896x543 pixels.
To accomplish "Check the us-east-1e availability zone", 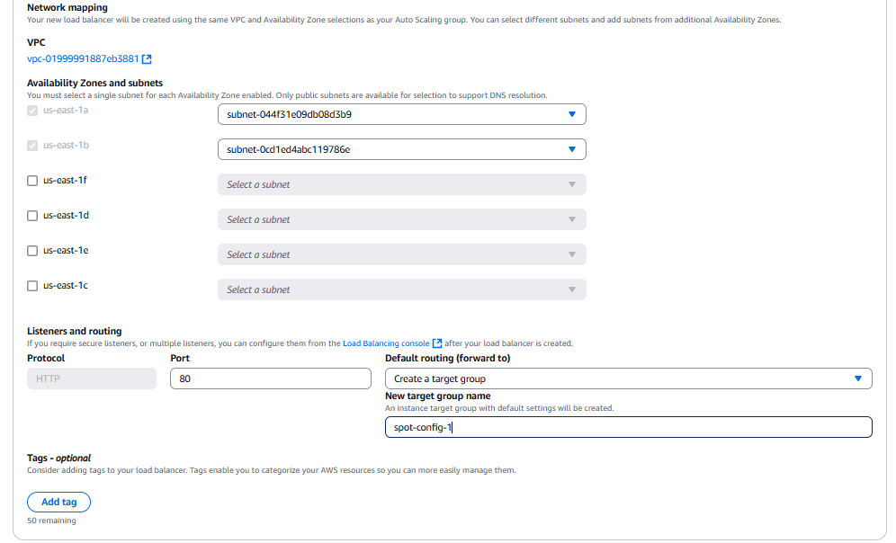I will pos(33,251).
